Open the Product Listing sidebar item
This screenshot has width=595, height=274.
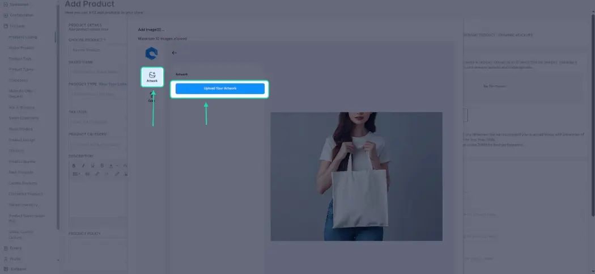coord(23,37)
